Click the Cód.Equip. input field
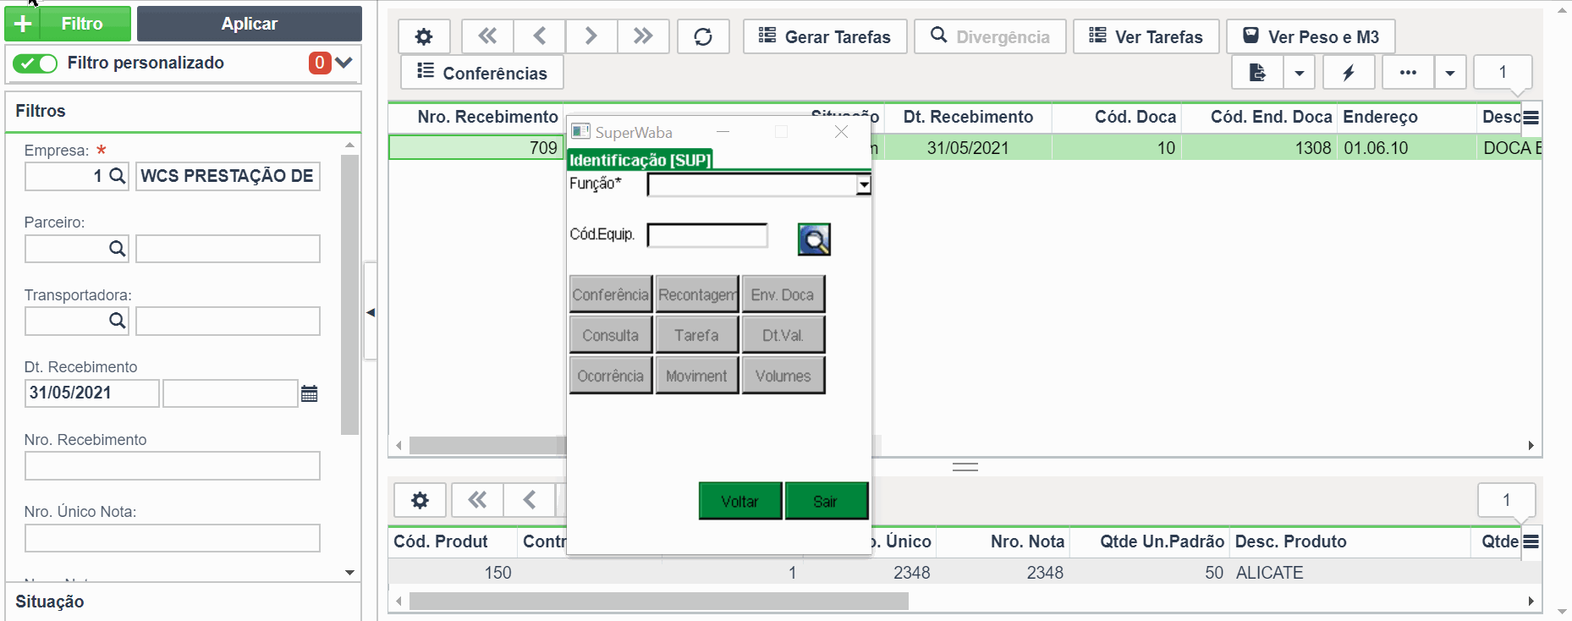 [x=707, y=235]
